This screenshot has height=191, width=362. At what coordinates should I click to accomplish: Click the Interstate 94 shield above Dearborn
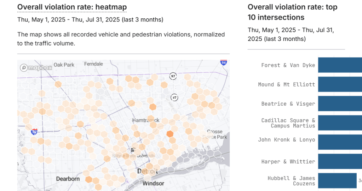34,131
